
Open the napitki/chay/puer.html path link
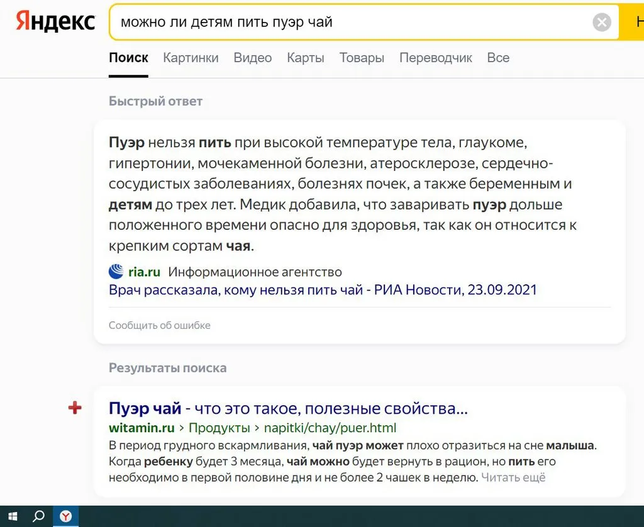pos(330,428)
